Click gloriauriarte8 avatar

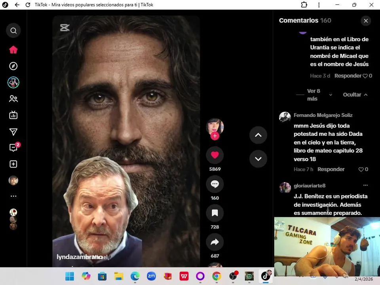click(285, 188)
